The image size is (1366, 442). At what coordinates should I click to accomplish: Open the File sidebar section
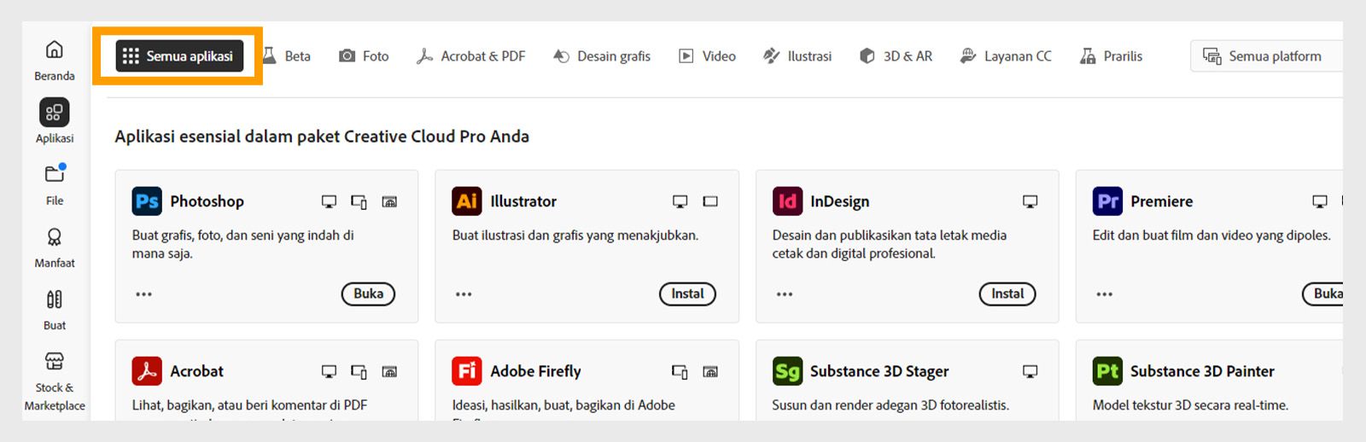[55, 184]
